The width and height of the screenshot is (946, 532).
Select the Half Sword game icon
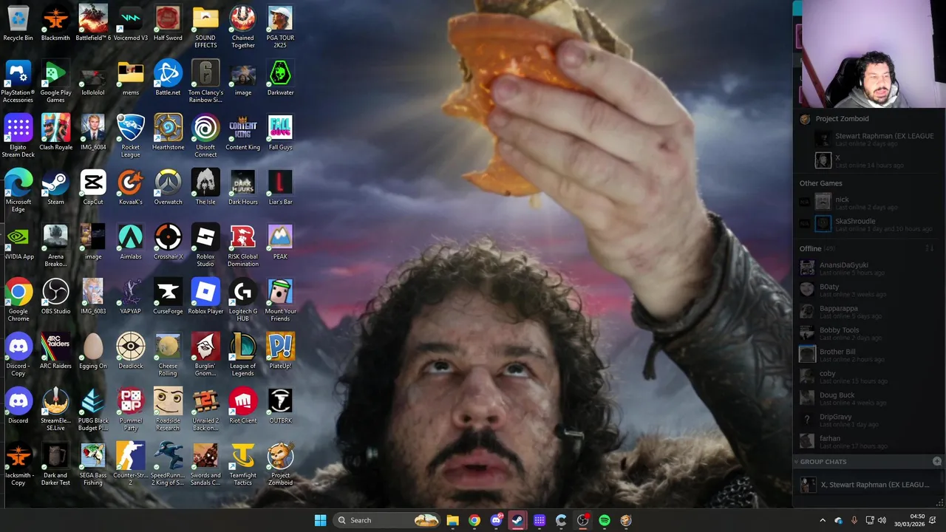[x=168, y=24]
